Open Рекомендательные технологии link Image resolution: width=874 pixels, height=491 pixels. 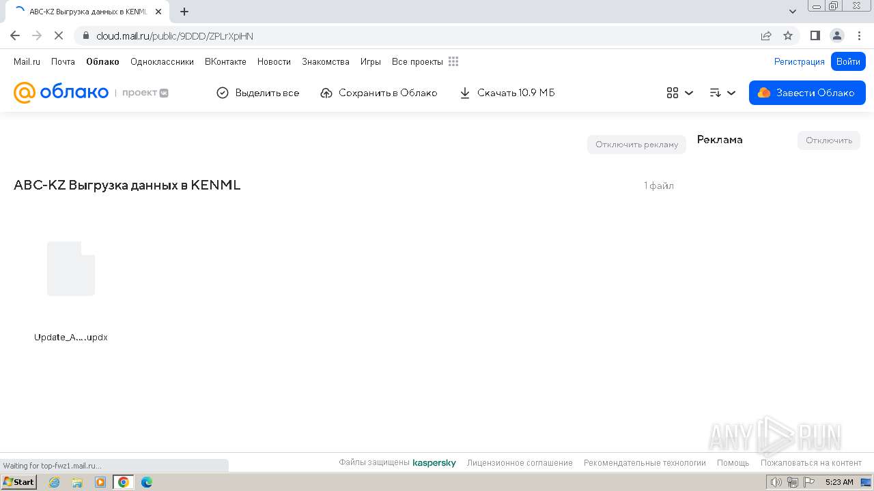point(645,462)
